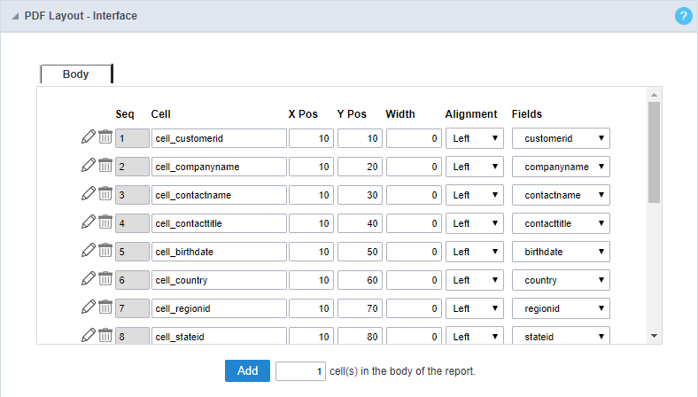Image resolution: width=698 pixels, height=397 pixels.
Task: Delete the cell_birthdate row with trash icon
Action: pos(105,251)
